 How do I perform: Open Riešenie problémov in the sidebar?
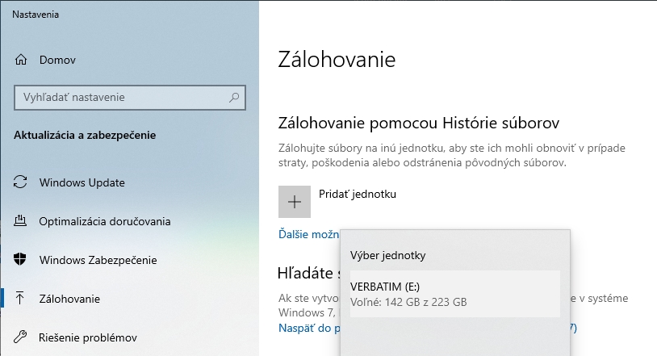pyautogui.click(x=88, y=337)
